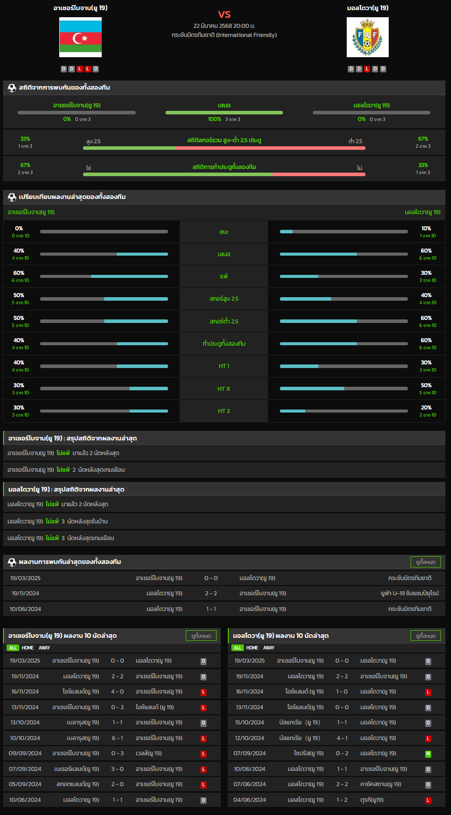Click the soccer ball icon beside ผลงานการพบกันล่าสุดของทั้งสองทีม
Viewport: 451px width, 815px height.
pyautogui.click(x=12, y=562)
